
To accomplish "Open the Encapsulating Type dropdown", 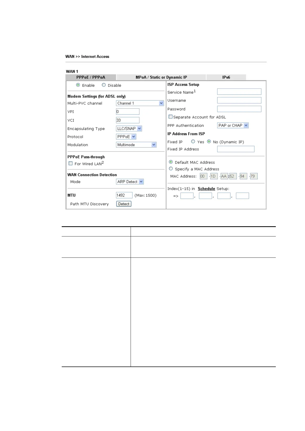I will pyautogui.click(x=129, y=128).
